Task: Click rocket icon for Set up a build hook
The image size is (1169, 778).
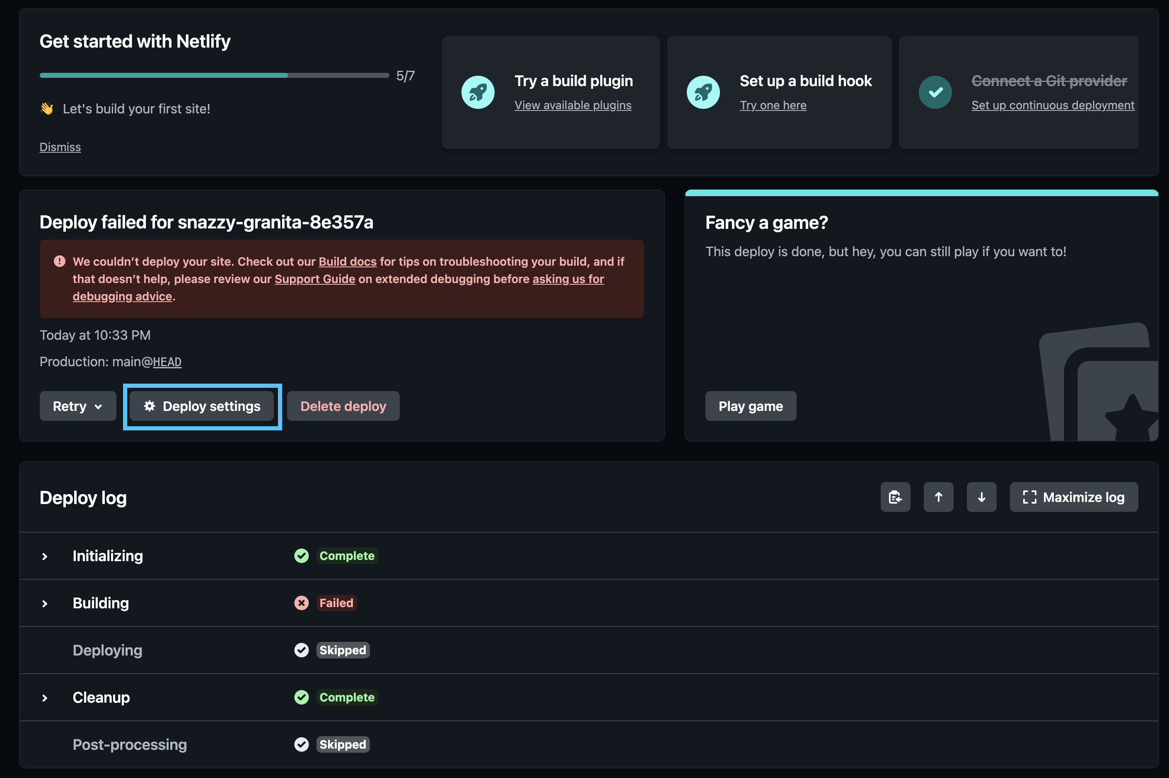Action: tap(703, 92)
